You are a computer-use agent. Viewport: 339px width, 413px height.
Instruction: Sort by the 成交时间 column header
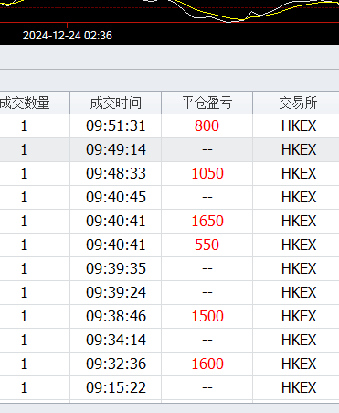click(116, 103)
